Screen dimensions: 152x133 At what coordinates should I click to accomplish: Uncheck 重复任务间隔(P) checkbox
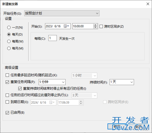point(7,82)
